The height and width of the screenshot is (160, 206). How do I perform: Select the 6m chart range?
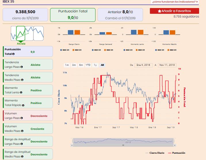pyautogui.click(x=81, y=65)
